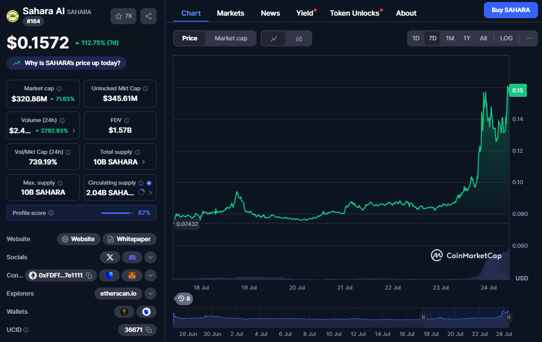Add token to MetaMask via fox icon
542x342 pixels.
coord(132,275)
